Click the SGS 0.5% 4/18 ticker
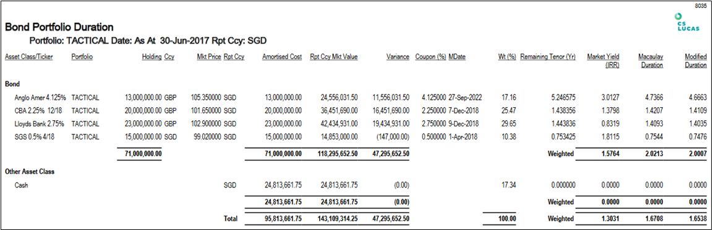Viewport: 713px width, 230px height. [34, 136]
